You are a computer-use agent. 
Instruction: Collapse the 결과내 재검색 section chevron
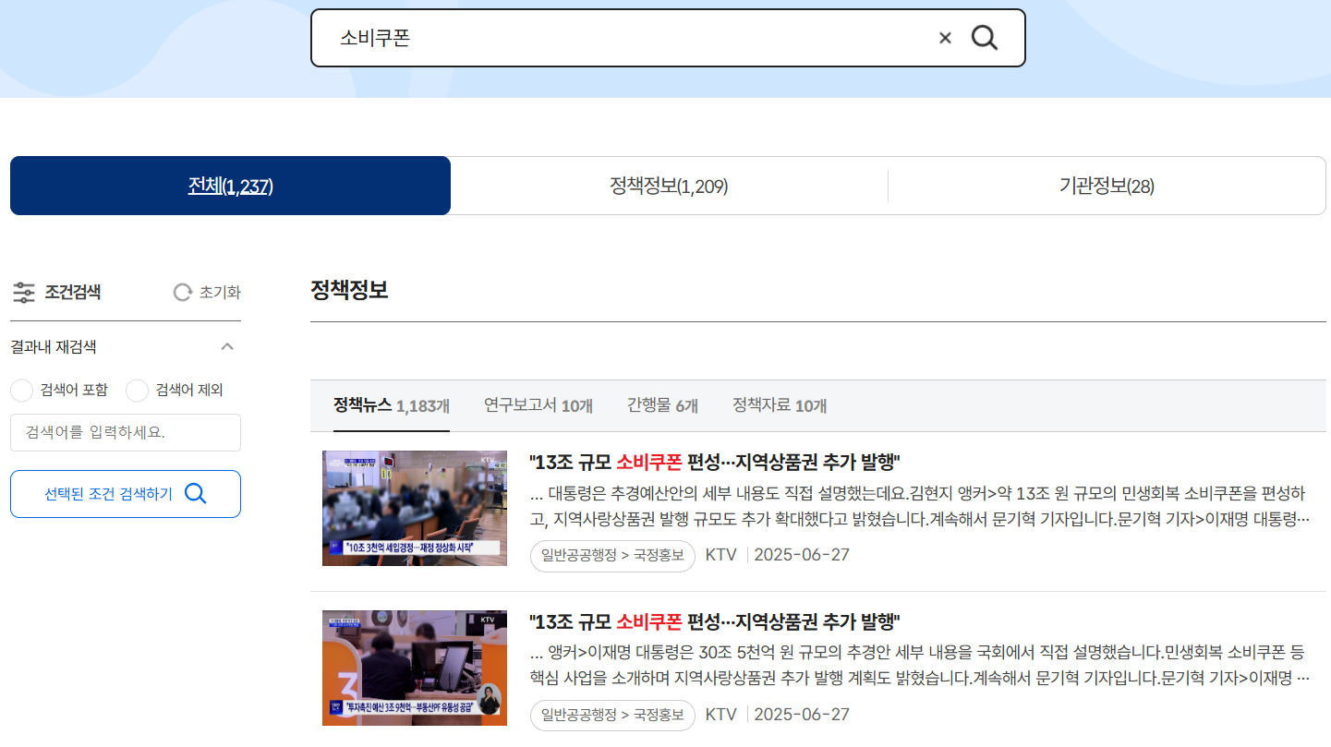227,347
